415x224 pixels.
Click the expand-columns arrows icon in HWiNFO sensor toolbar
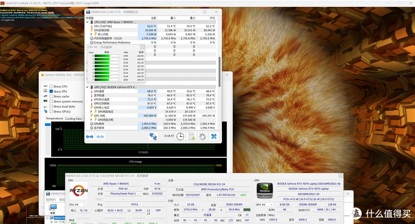(x=90, y=137)
